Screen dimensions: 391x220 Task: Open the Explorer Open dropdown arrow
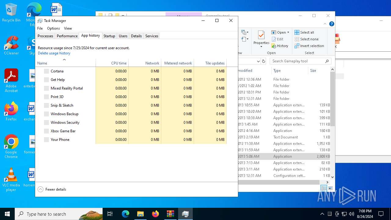(288, 32)
